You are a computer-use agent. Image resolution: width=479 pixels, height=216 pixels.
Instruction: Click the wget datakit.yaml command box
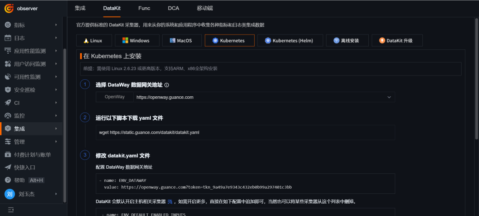coord(245,132)
